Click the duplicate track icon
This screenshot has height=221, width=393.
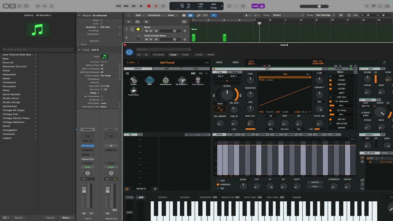click(x=138, y=22)
